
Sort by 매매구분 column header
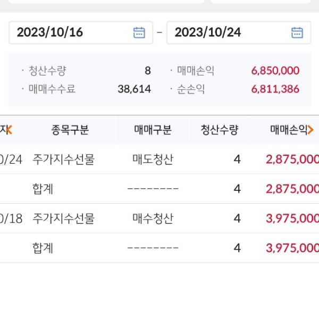(153, 130)
